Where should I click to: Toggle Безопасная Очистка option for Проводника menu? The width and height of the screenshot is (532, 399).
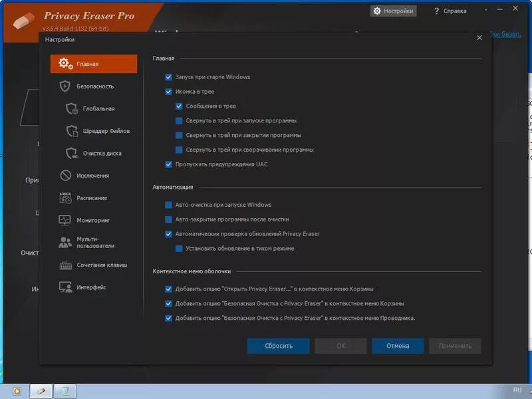point(168,319)
